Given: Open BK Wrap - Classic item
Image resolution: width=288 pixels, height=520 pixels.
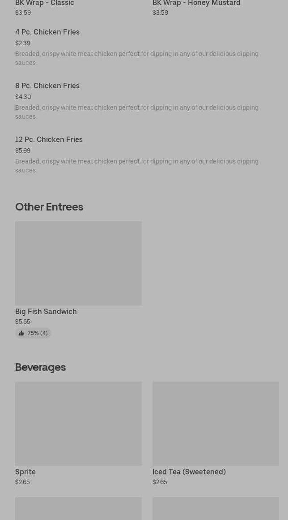Looking at the screenshot, I should click(x=45, y=4).
